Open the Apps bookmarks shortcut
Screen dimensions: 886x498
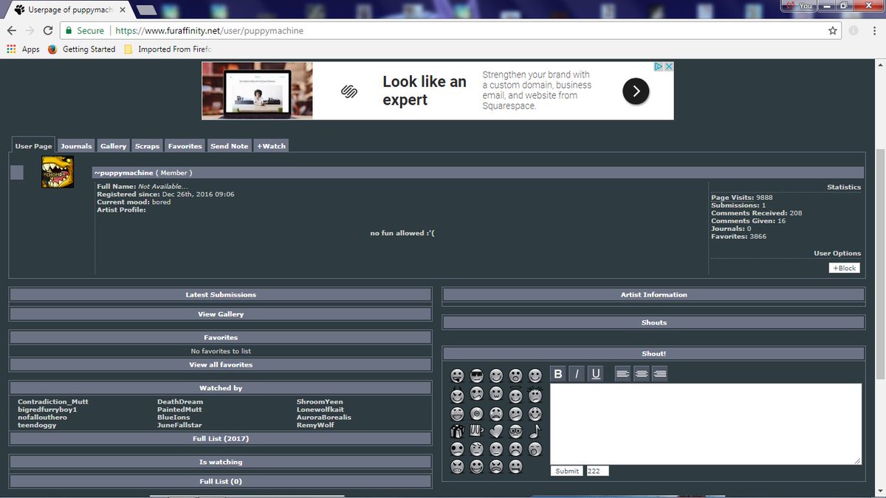[23, 49]
